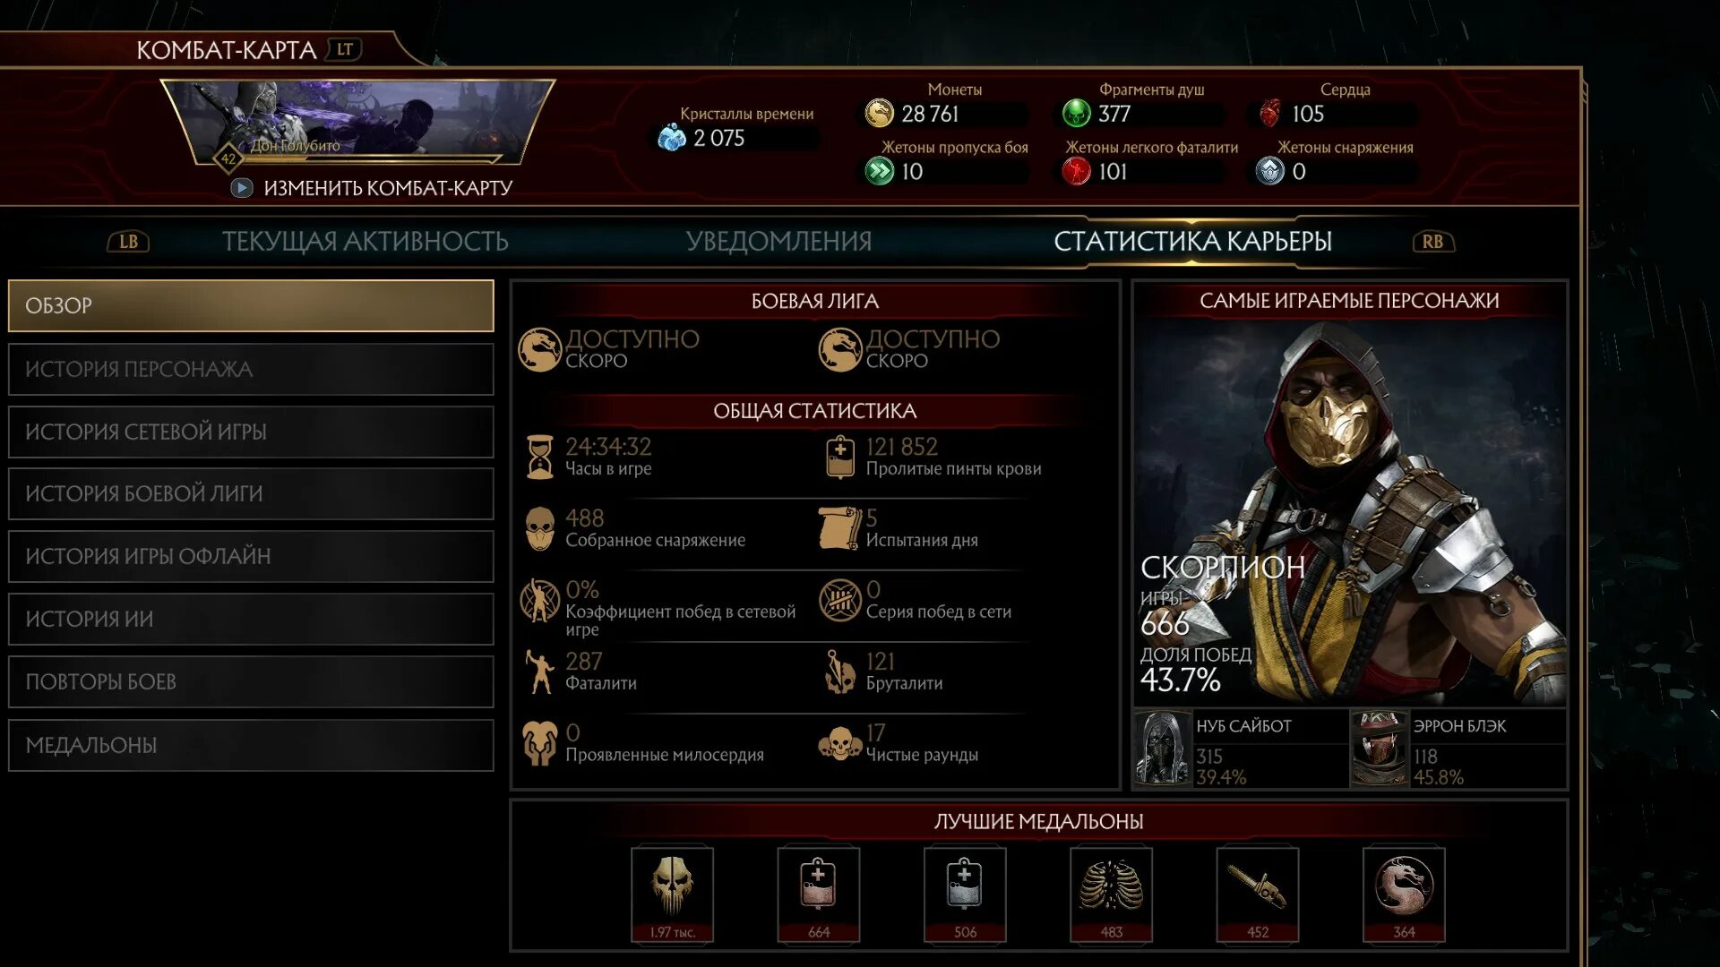Viewport: 1720px width, 967px height.
Task: Click the gold coins icon
Action: 880,114
